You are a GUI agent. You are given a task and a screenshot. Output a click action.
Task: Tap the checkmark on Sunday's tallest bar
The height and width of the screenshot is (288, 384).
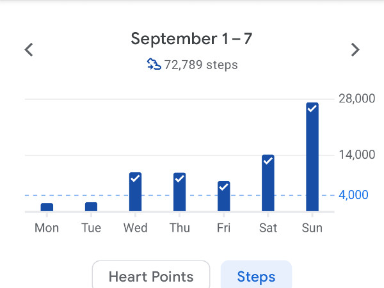pos(312,108)
